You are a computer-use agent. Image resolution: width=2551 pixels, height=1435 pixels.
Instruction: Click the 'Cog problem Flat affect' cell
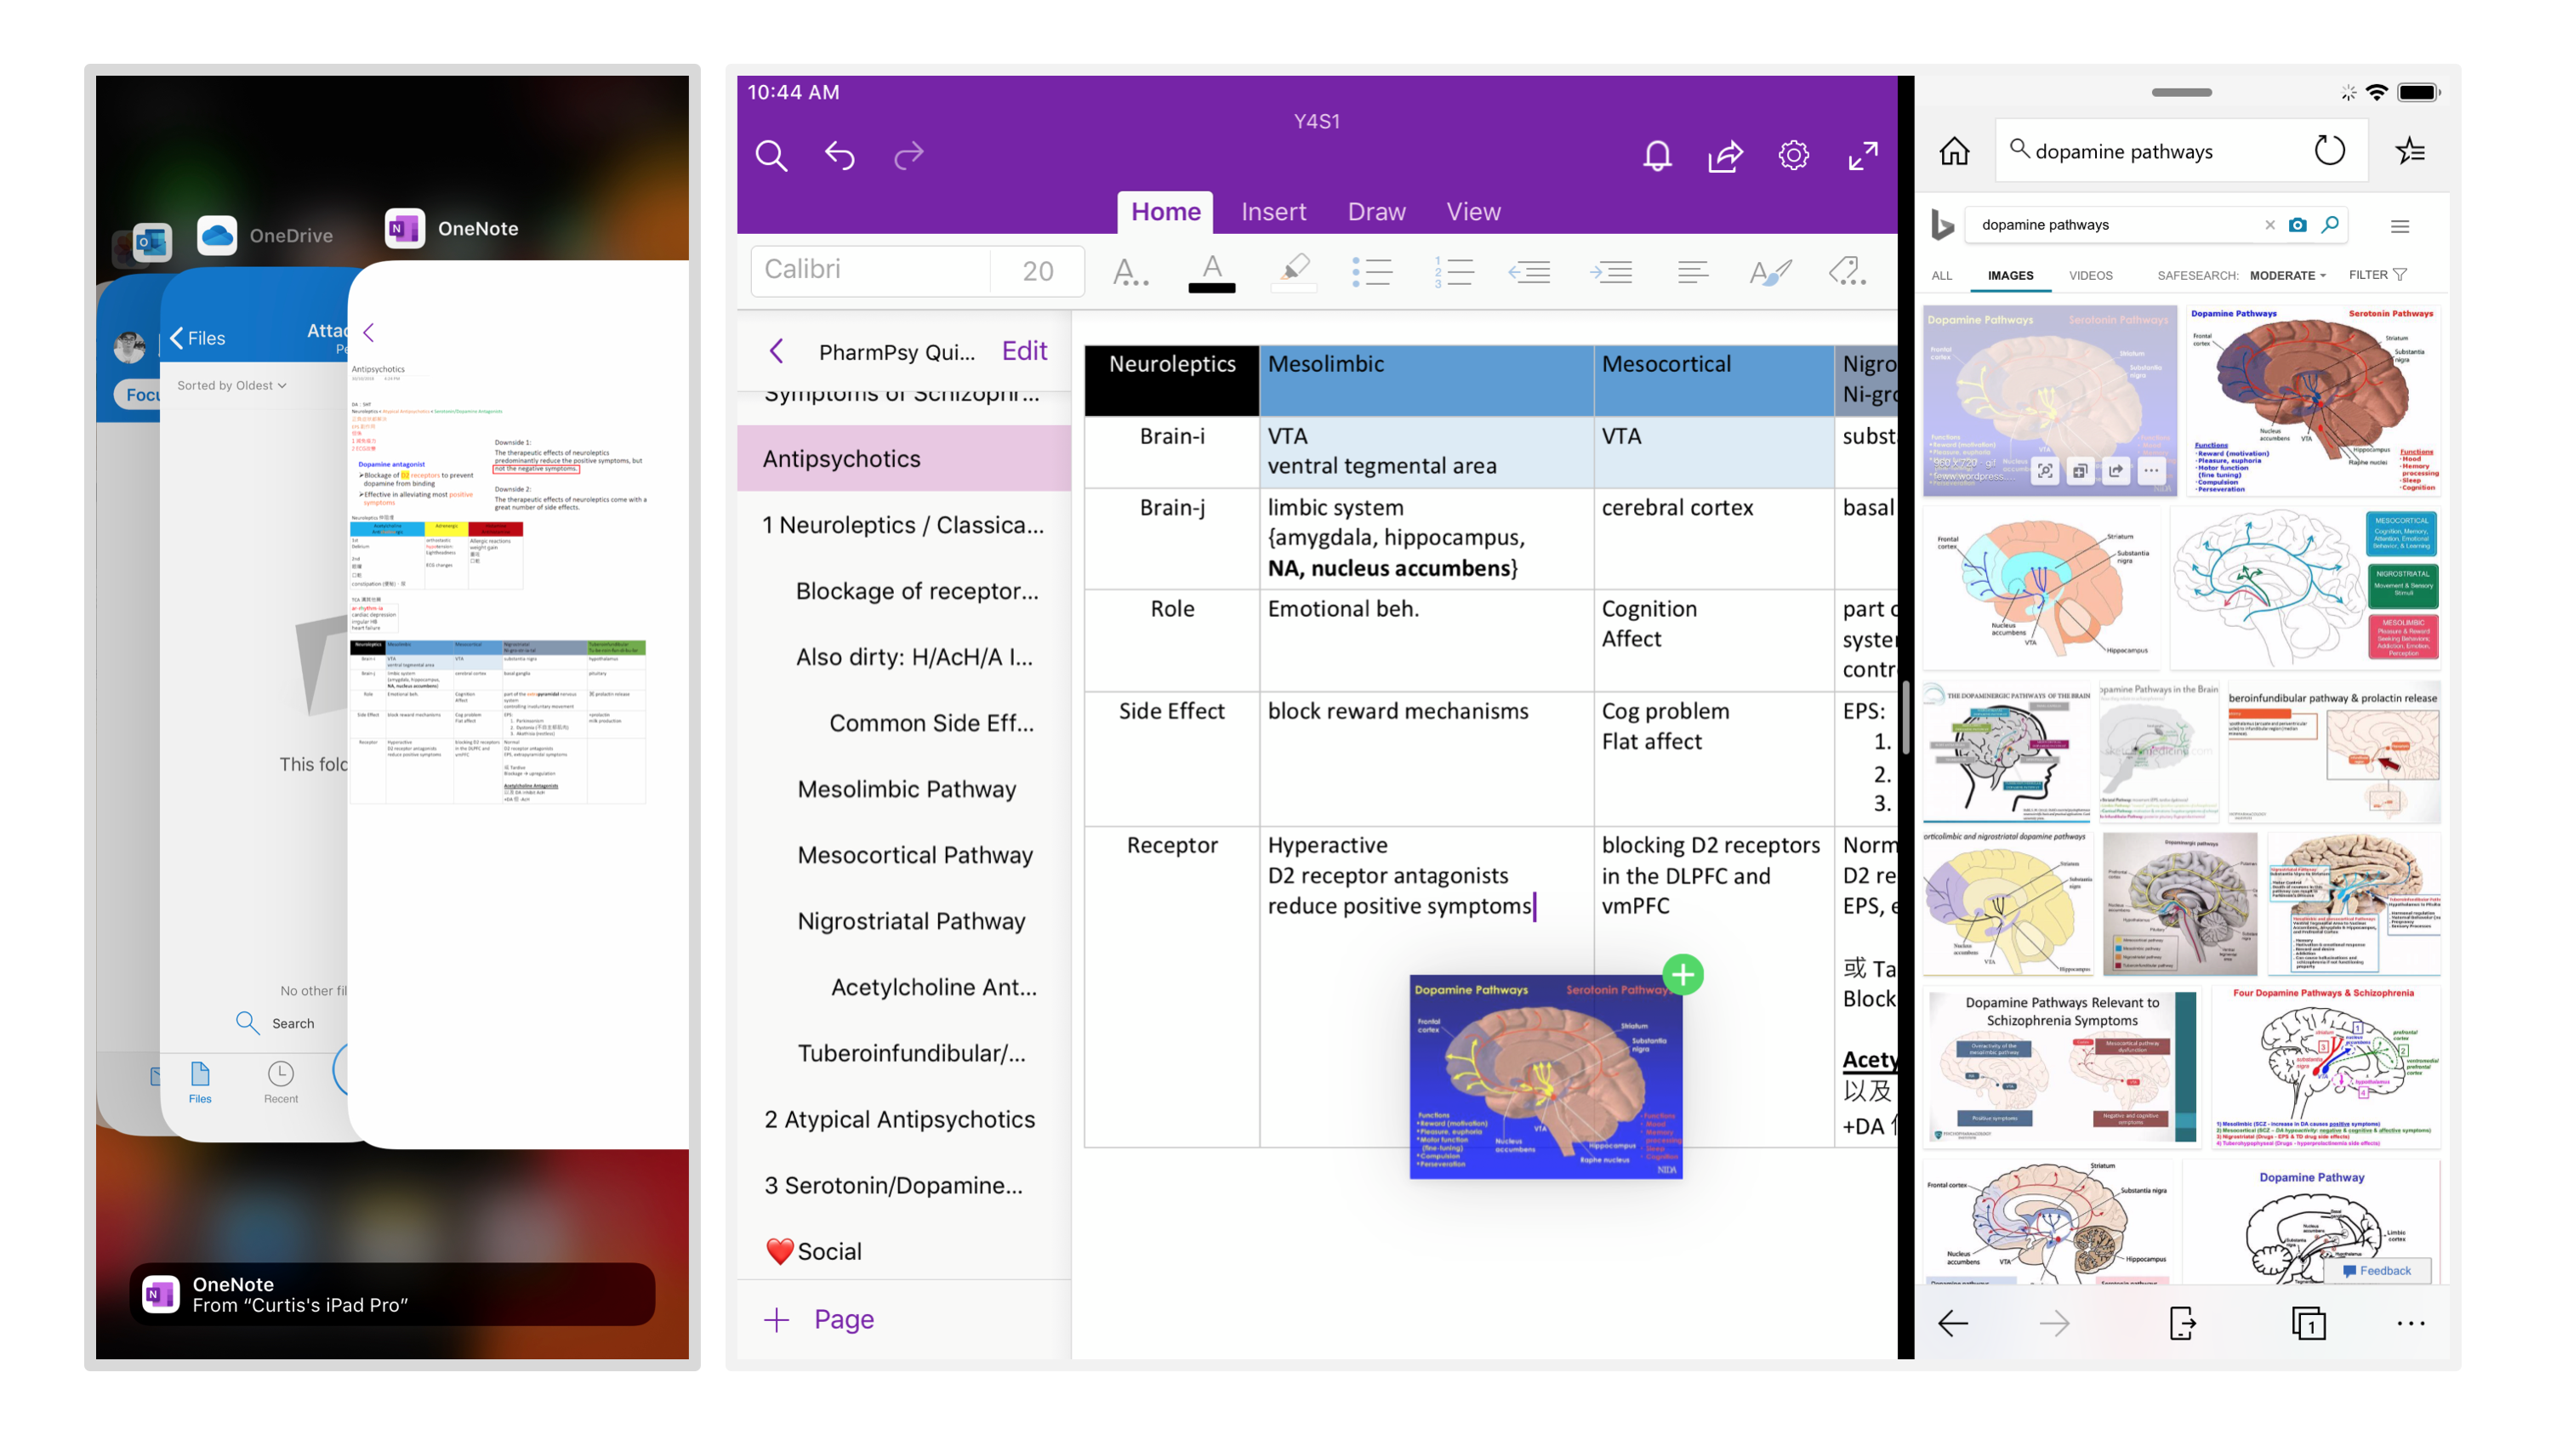tap(1713, 758)
